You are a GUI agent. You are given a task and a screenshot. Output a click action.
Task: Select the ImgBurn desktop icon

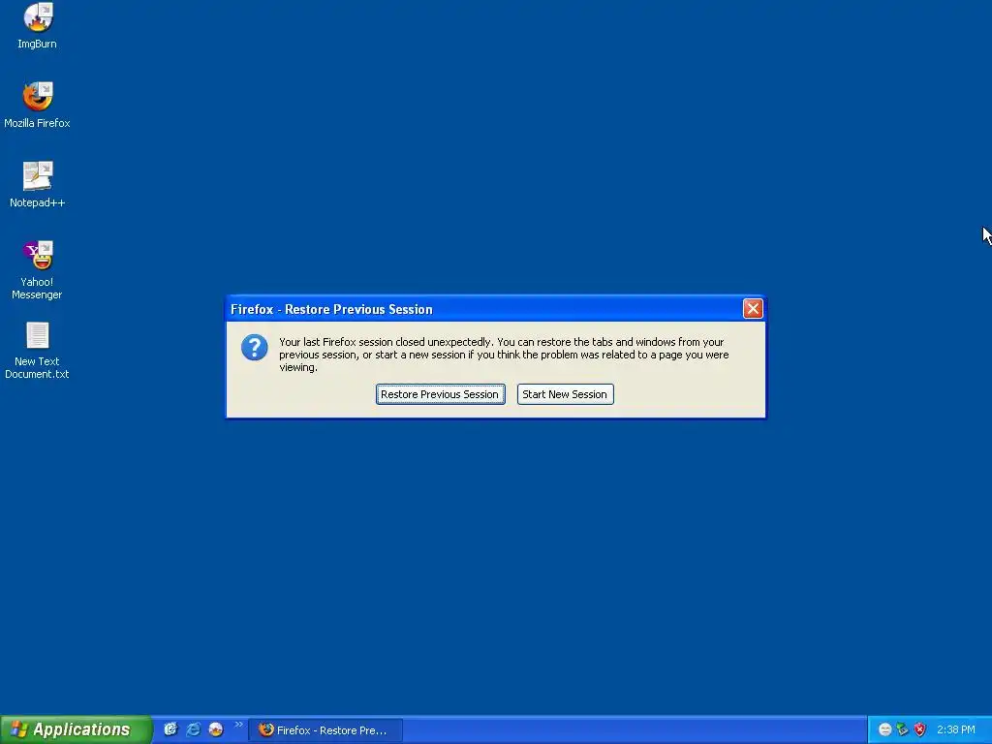[x=38, y=26]
